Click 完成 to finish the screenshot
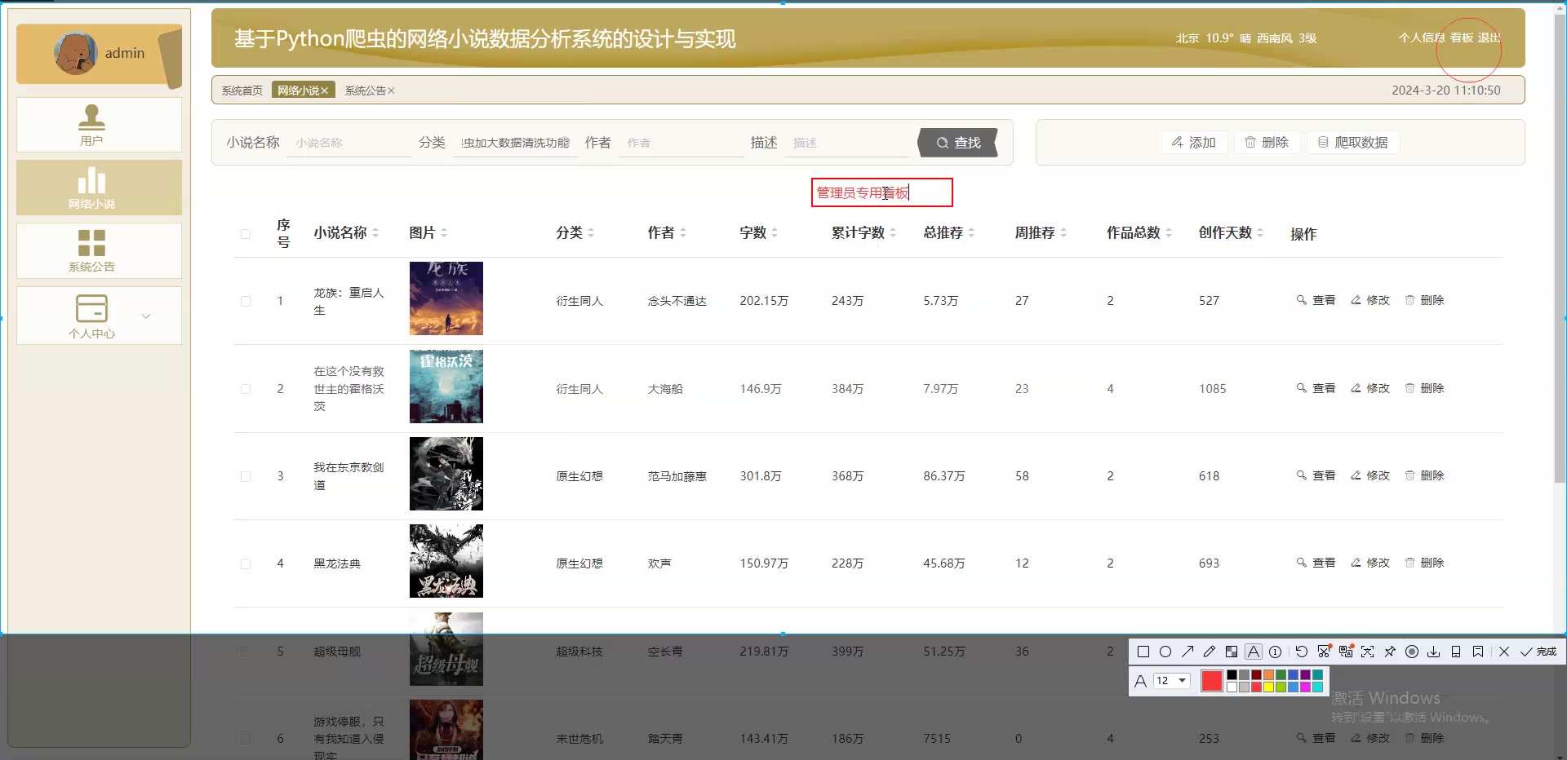This screenshot has width=1567, height=760. tap(1539, 652)
